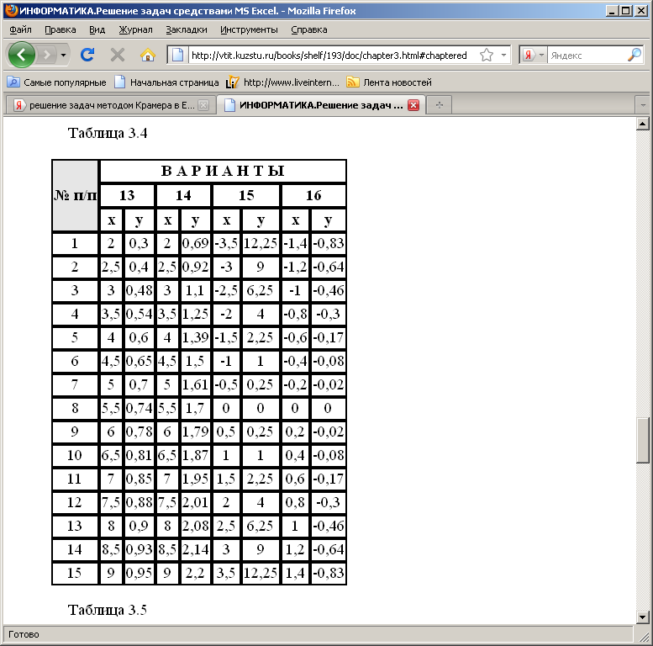The image size is (653, 646).
Task: Click variant 15 header cell
Action: click(246, 195)
